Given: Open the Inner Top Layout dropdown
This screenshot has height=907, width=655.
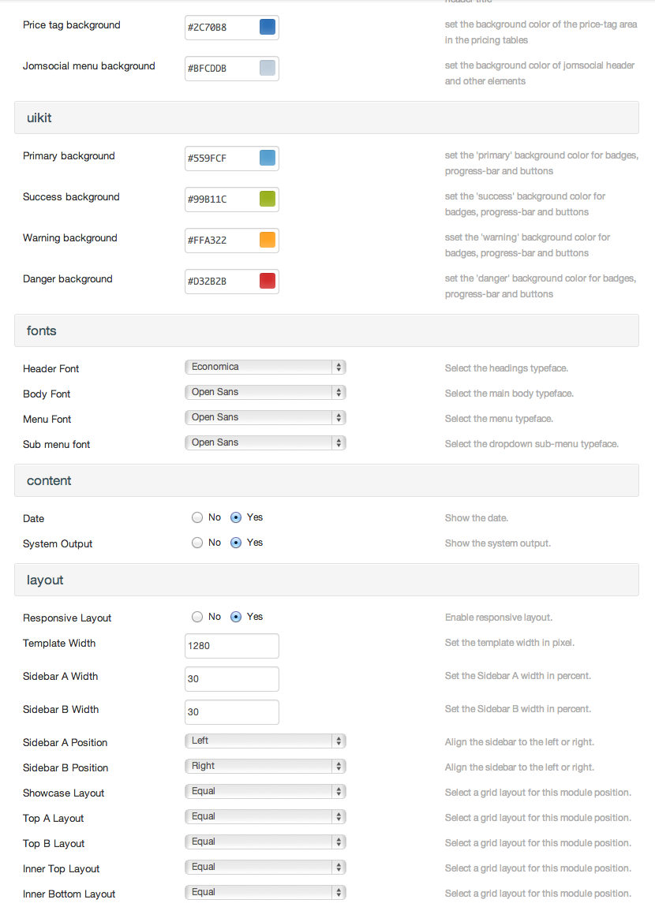Looking at the screenshot, I should [x=265, y=867].
